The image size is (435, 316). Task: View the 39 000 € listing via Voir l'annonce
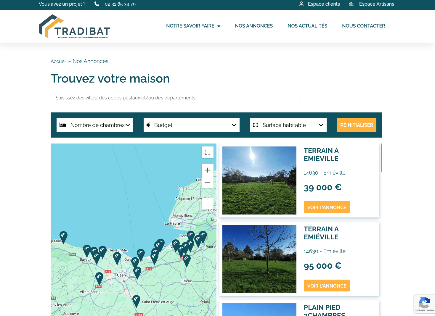[327, 207]
